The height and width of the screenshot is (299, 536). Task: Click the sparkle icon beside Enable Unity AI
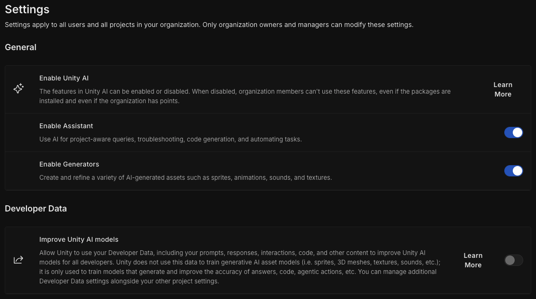point(18,89)
